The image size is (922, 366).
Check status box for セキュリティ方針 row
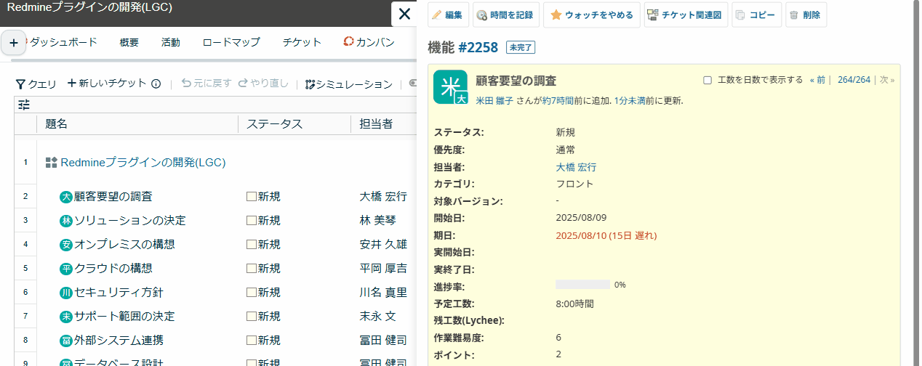(252, 293)
